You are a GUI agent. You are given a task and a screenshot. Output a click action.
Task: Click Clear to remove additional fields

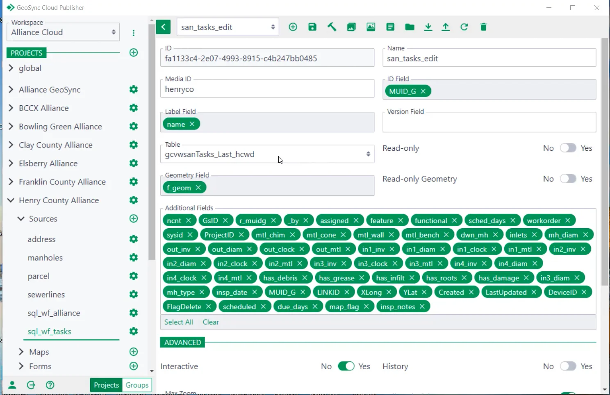pyautogui.click(x=211, y=322)
